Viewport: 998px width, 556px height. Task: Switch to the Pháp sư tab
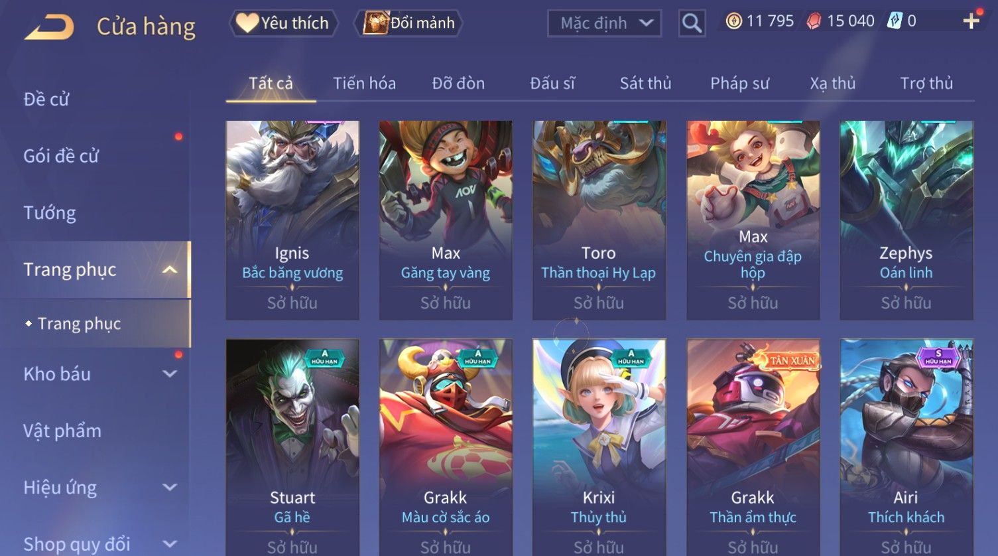pos(739,83)
